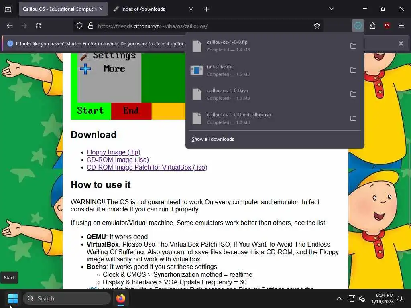Bookmark this page with the star
This screenshot has height=308, width=411.
(x=317, y=26)
